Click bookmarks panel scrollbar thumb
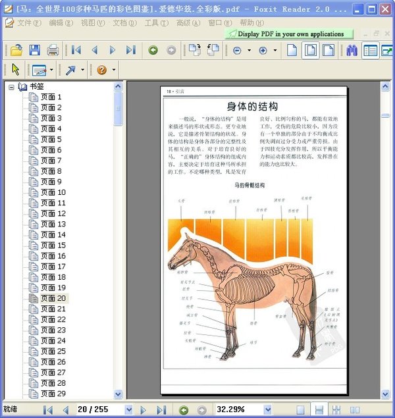The width and height of the screenshot is (395, 418). tap(118, 109)
